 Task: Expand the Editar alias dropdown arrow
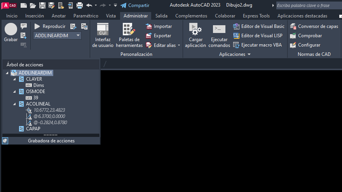coord(179,45)
